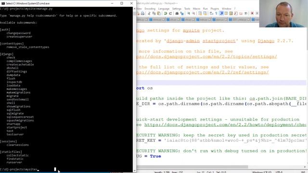
Task: Click the cmd scrollbar down arrow
Action: pos(134,170)
